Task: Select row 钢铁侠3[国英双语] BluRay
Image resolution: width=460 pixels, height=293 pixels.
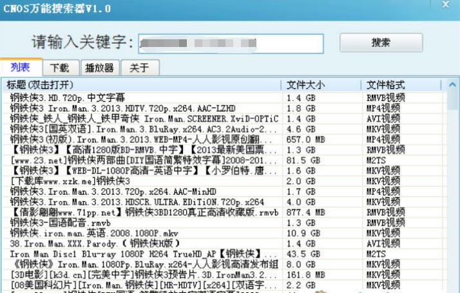Action: [x=224, y=129]
